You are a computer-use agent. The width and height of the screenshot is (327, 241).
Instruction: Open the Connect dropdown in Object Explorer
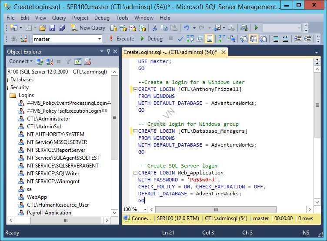[21, 61]
